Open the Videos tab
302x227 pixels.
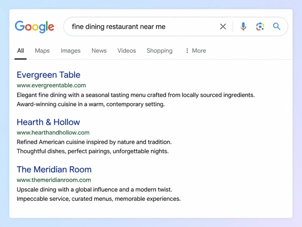[x=126, y=51]
